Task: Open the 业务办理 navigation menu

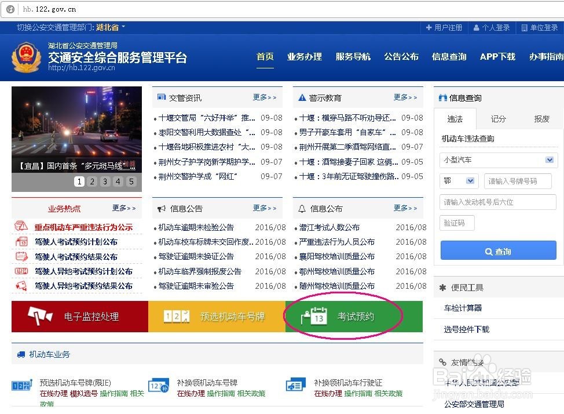Action: [305, 57]
